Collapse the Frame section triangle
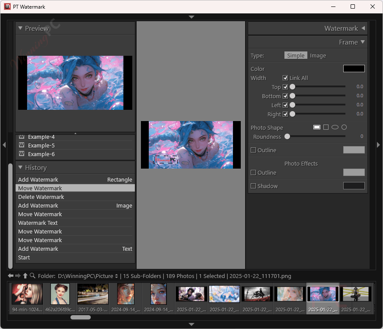Image resolution: width=383 pixels, height=329 pixels. point(363,42)
